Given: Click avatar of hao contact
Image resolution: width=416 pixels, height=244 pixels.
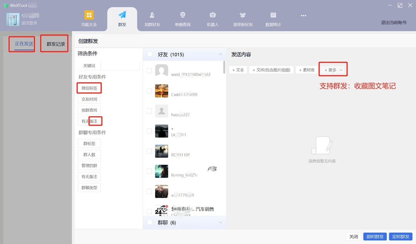Looking at the screenshot, I should pos(161,111).
